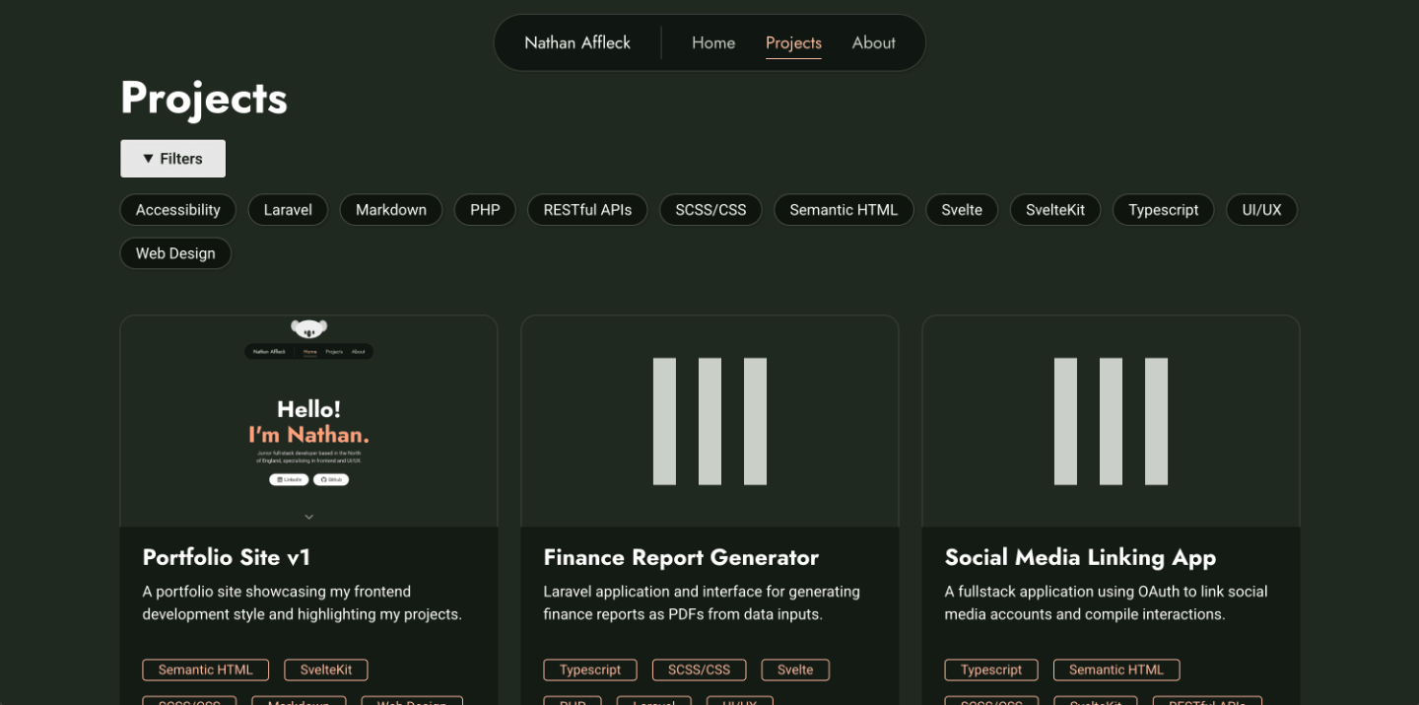Open the About page from the navigation
Image resolution: width=1419 pixels, height=705 pixels.
(x=873, y=42)
